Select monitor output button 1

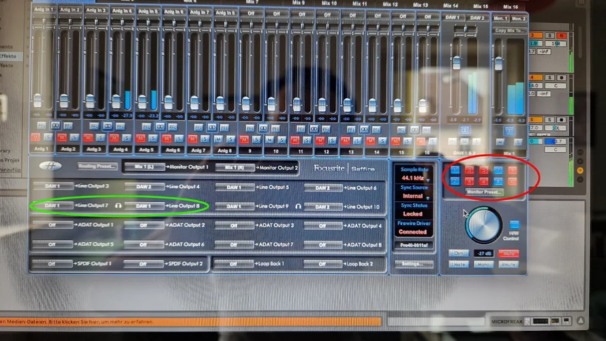click(455, 170)
